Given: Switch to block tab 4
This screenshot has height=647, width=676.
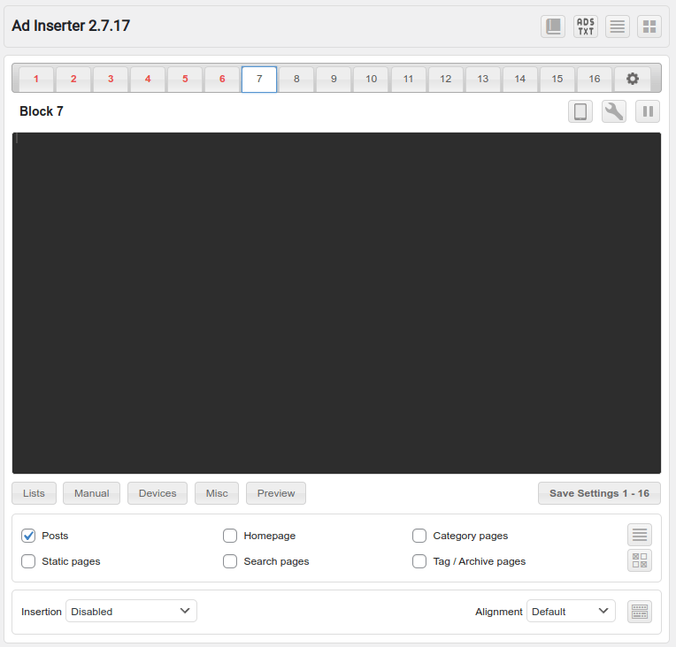Looking at the screenshot, I should coord(148,80).
